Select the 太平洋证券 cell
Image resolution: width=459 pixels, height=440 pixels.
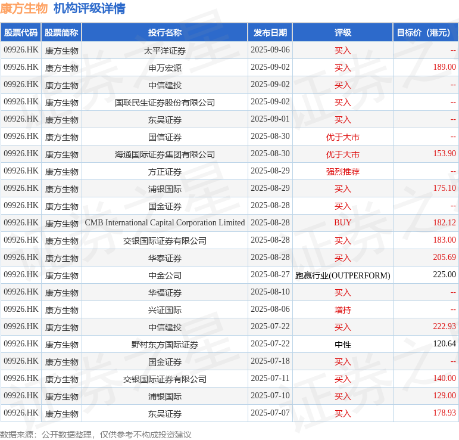(x=165, y=51)
